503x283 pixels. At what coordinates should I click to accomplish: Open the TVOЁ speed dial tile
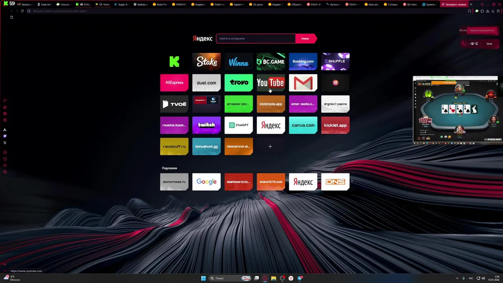[x=174, y=104]
